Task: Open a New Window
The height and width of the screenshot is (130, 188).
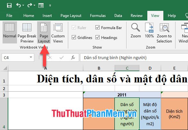Action: pos(184,33)
